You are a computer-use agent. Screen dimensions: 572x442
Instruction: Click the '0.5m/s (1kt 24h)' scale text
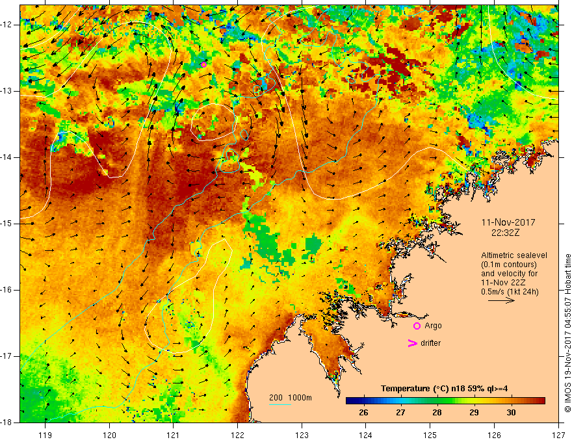click(510, 292)
